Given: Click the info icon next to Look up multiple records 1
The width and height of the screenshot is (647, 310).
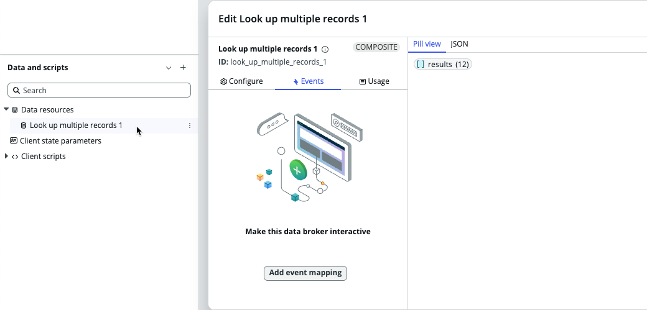Looking at the screenshot, I should [x=325, y=50].
